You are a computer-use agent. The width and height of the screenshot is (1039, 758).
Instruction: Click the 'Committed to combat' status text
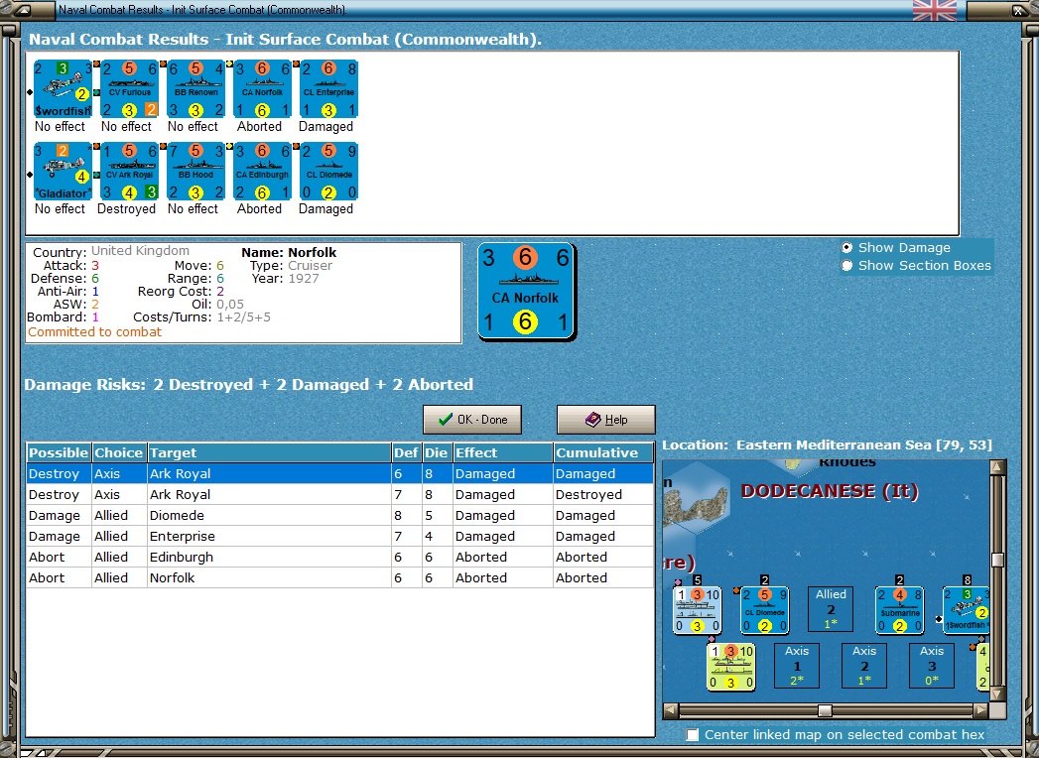[x=94, y=332]
